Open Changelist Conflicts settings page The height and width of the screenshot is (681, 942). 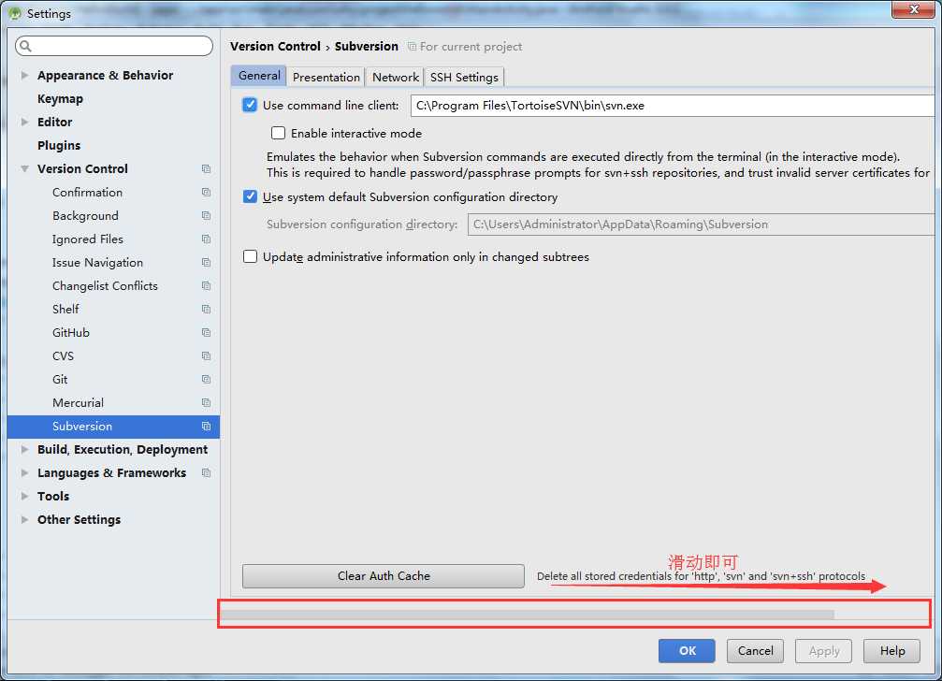tap(105, 286)
